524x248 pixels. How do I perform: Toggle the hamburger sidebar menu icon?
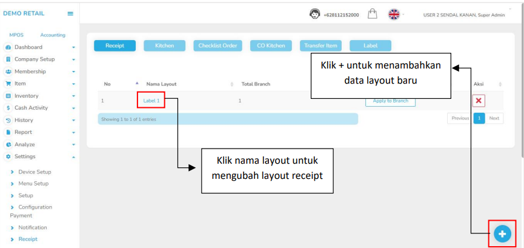[70, 14]
